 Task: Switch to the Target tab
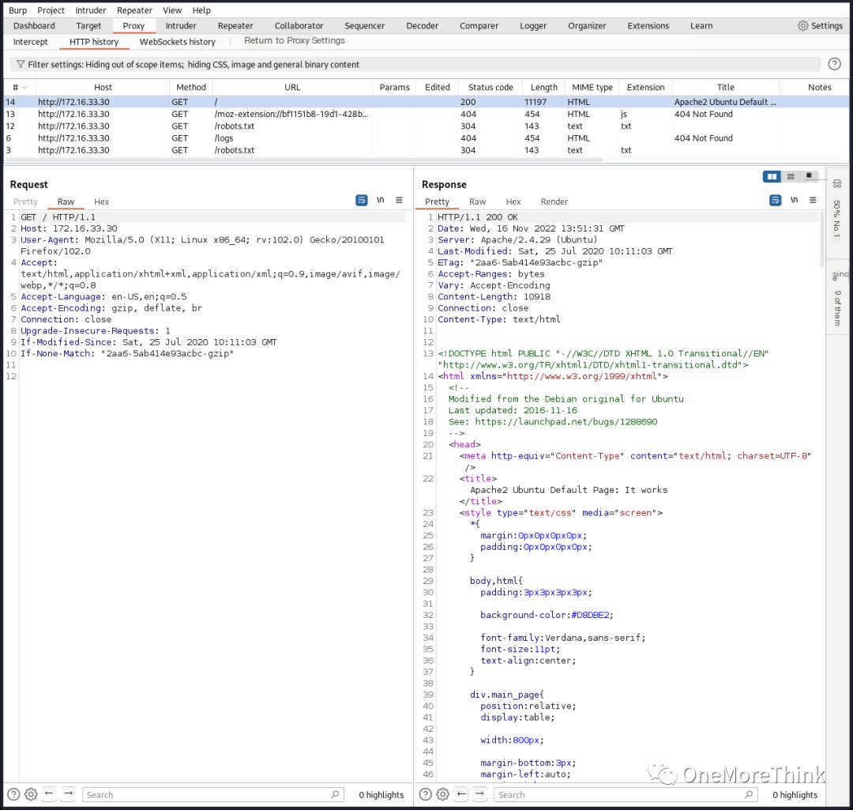point(88,25)
